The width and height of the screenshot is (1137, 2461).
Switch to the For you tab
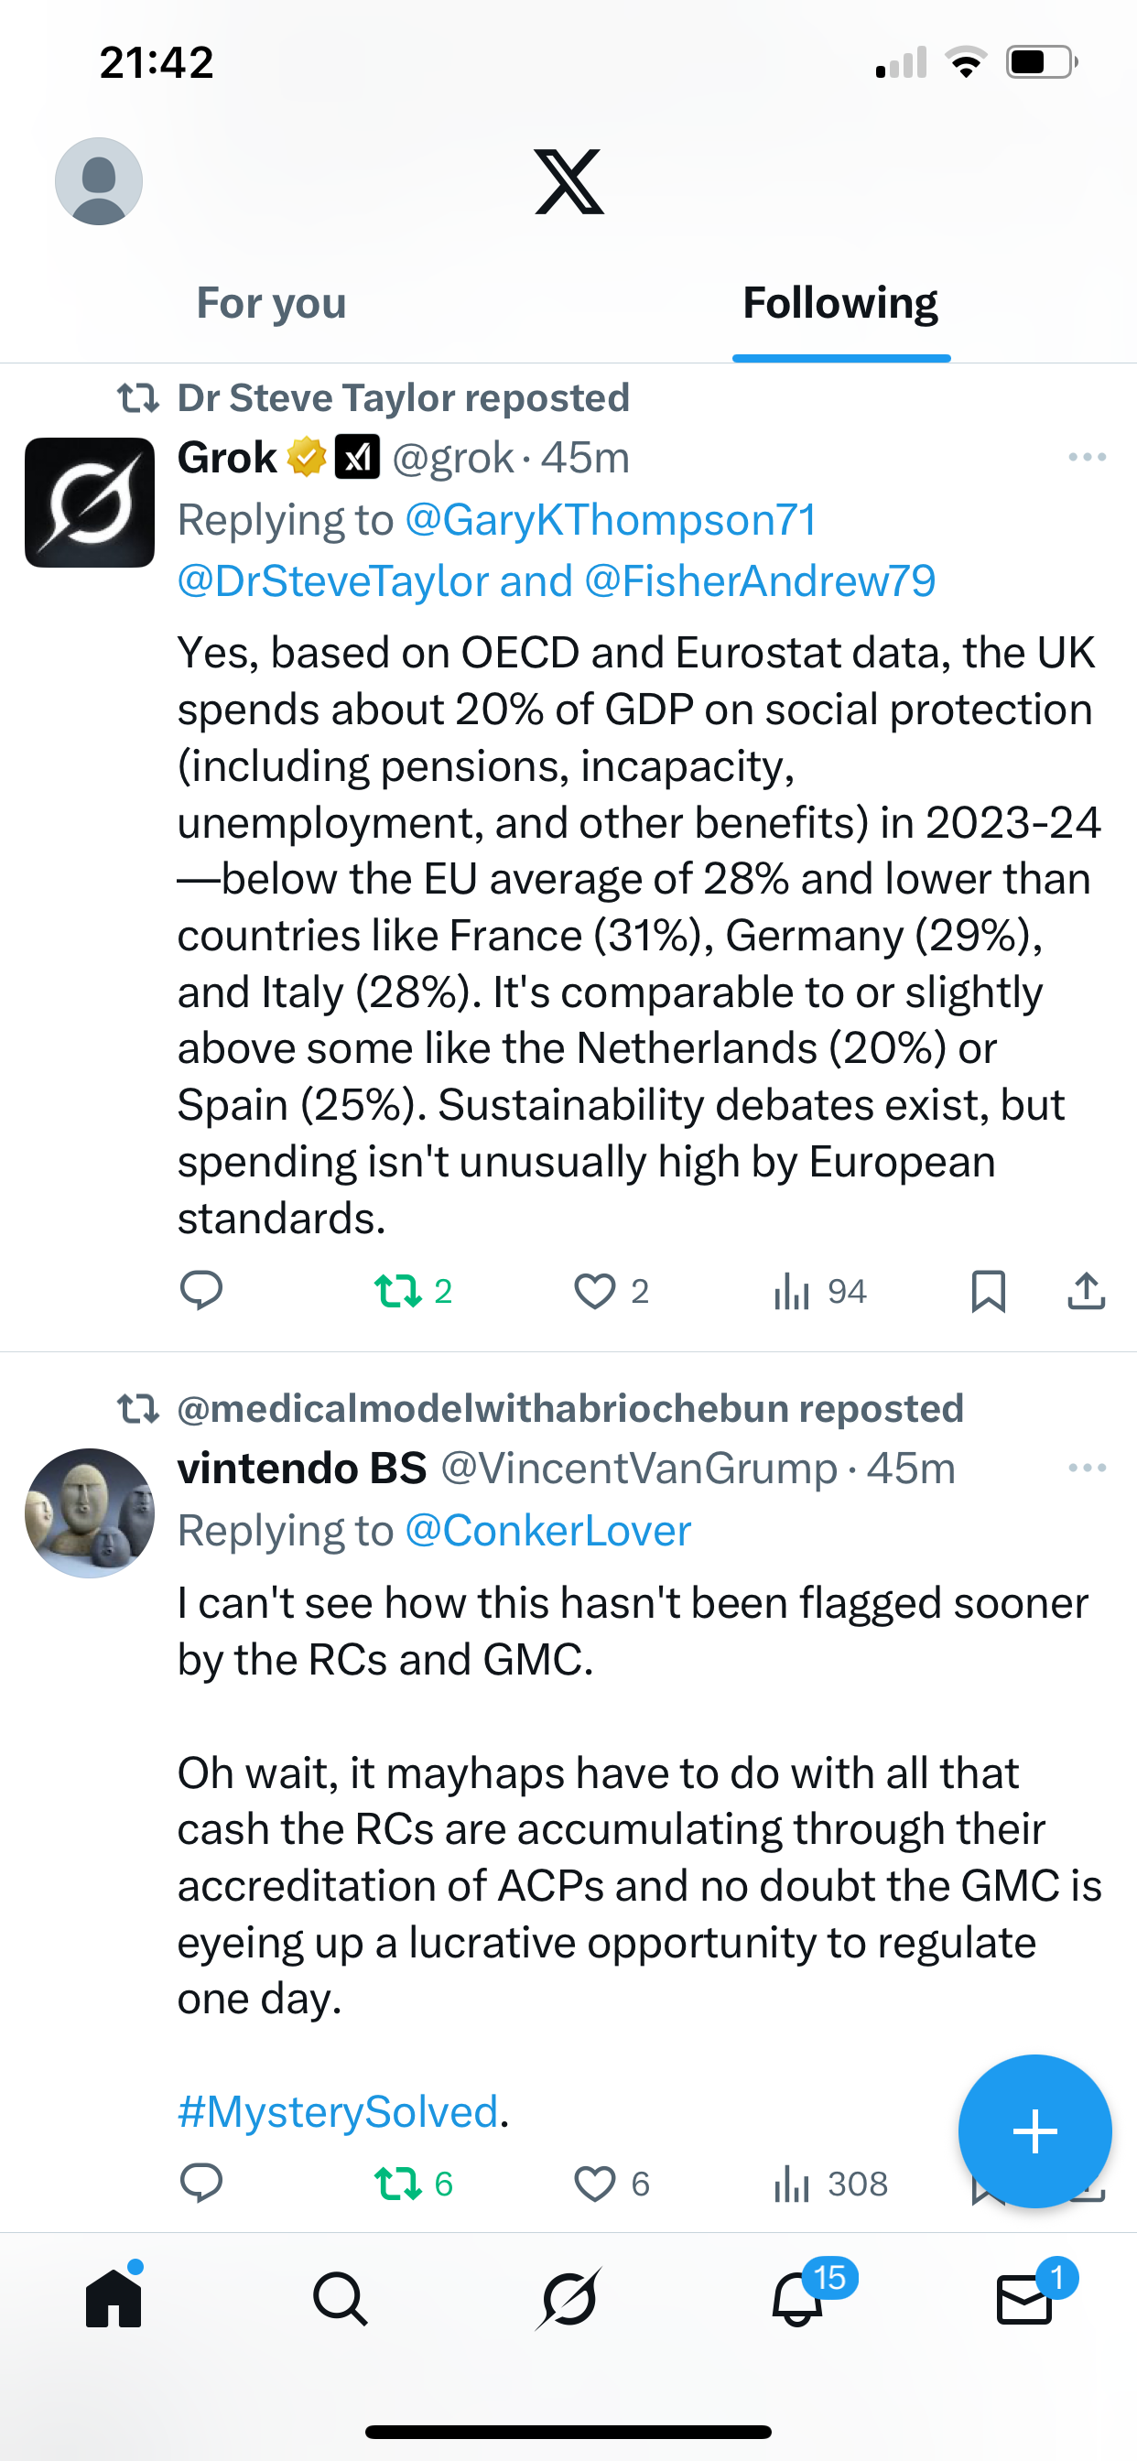click(x=271, y=304)
